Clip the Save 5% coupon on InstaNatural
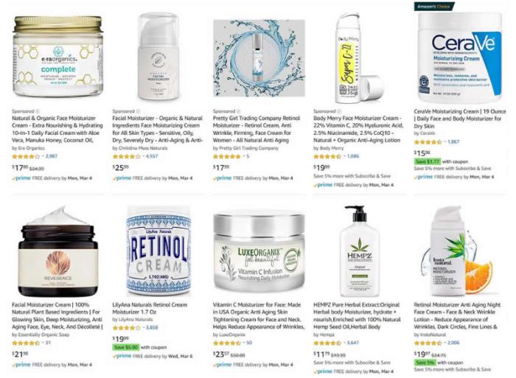This screenshot has height=378, width=516. point(425,363)
